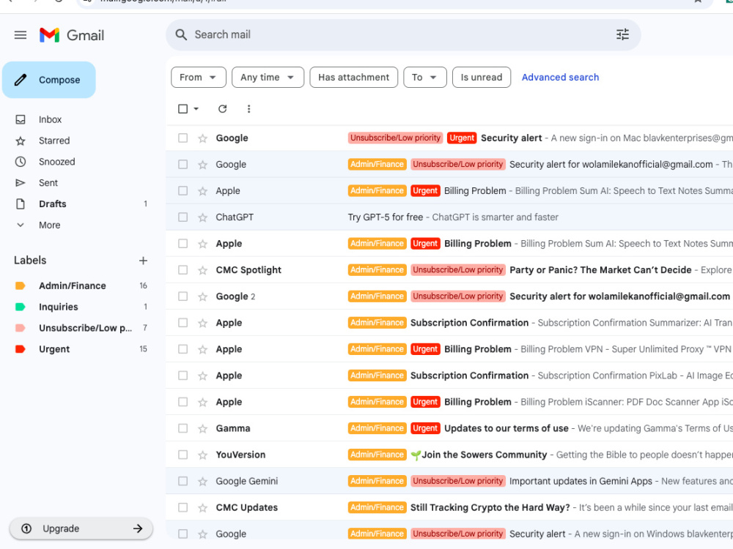
Task: Open the From filter dropdown
Action: tap(198, 77)
